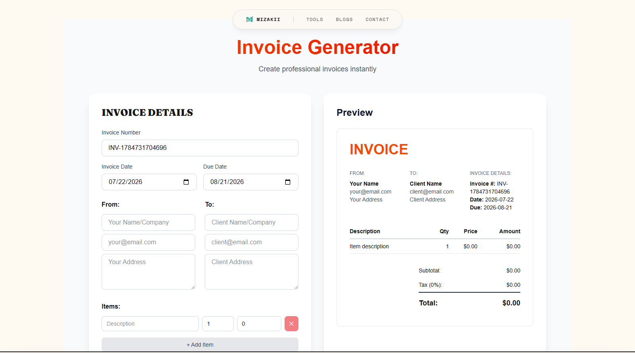635x353 pixels.
Task: Click the Your Name/Company field
Action: 148,223
